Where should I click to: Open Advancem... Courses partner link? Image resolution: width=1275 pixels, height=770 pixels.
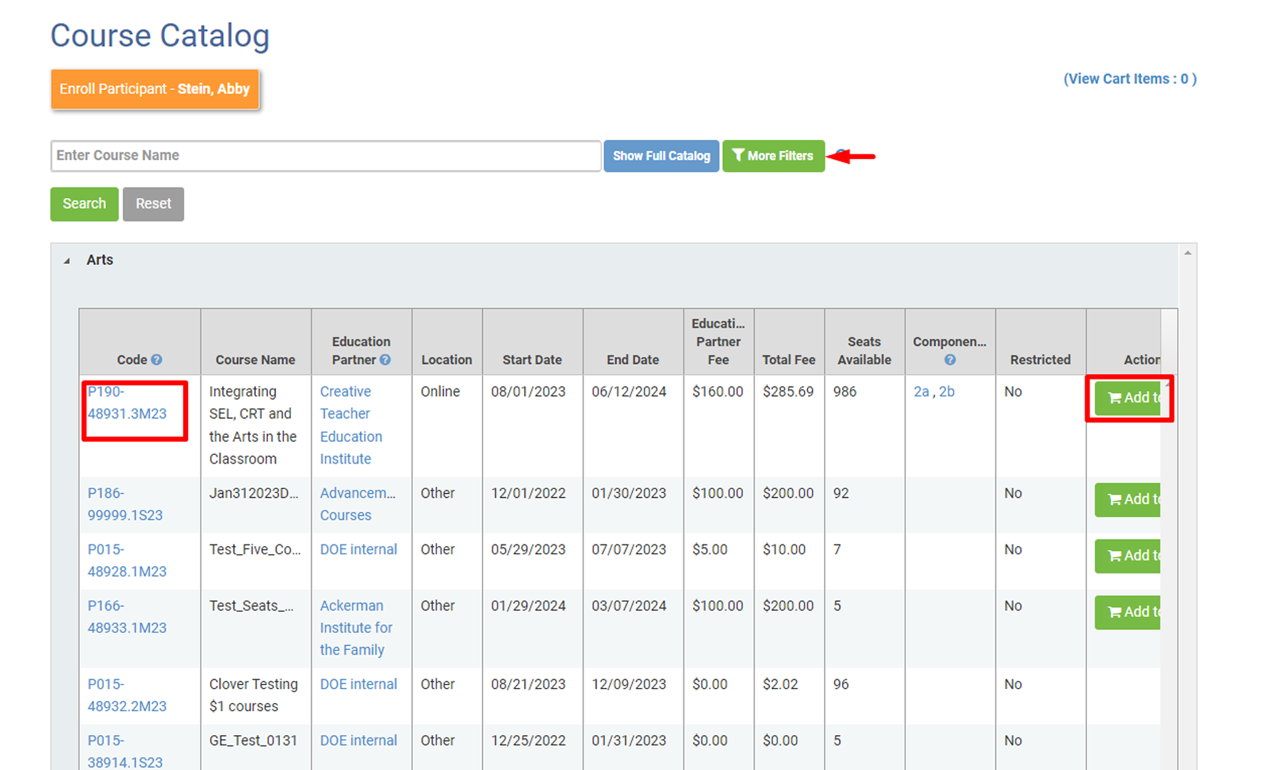coord(357,504)
